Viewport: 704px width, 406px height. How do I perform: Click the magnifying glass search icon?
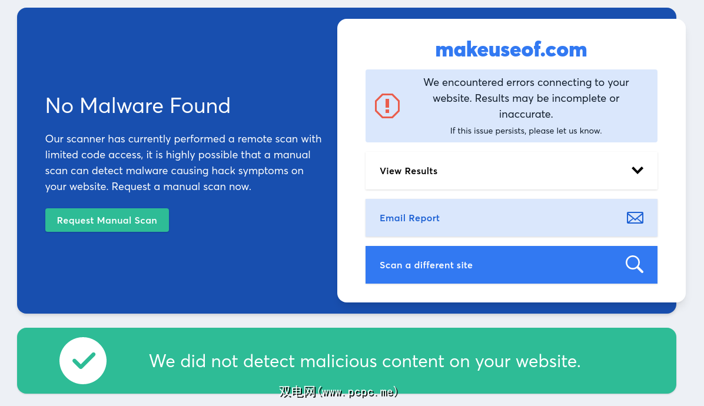click(634, 265)
